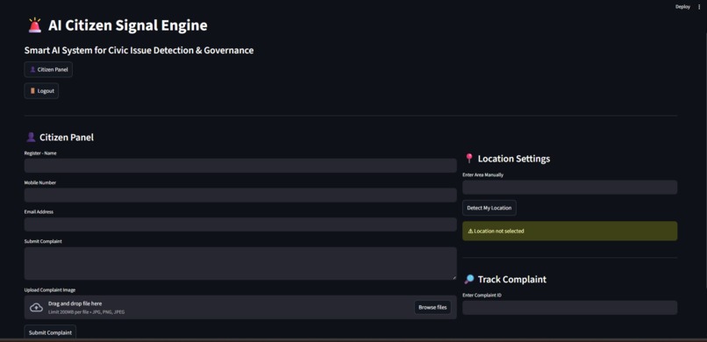Click the siren icon beside the title

tap(34, 25)
